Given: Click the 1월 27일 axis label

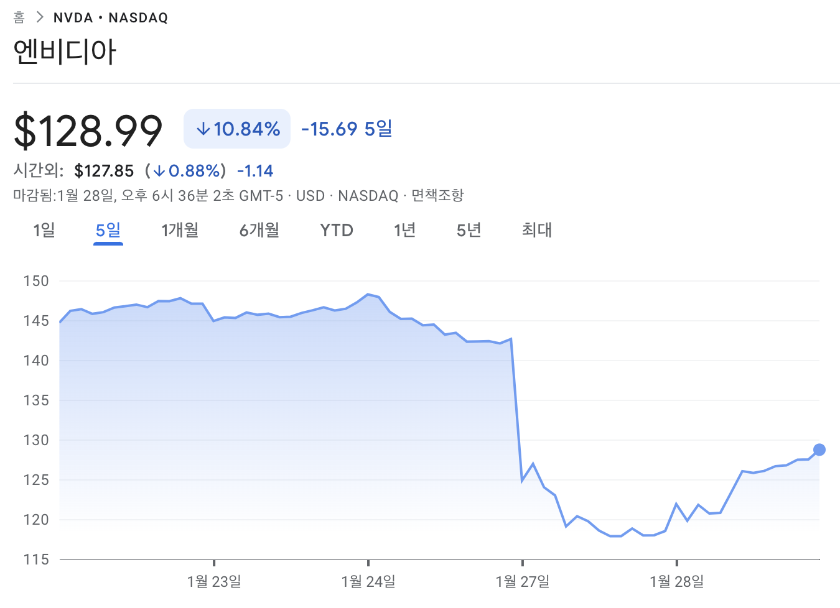Looking at the screenshot, I should pyautogui.click(x=523, y=582).
